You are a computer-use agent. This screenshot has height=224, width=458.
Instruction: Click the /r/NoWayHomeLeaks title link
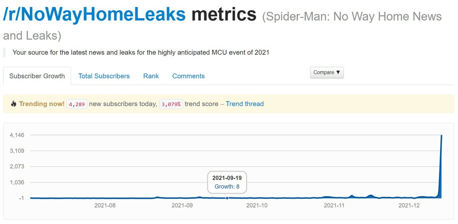[94, 15]
